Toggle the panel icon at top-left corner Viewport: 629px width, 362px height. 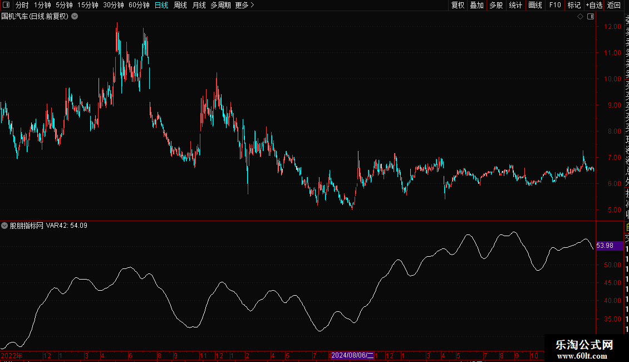tap(6, 5)
